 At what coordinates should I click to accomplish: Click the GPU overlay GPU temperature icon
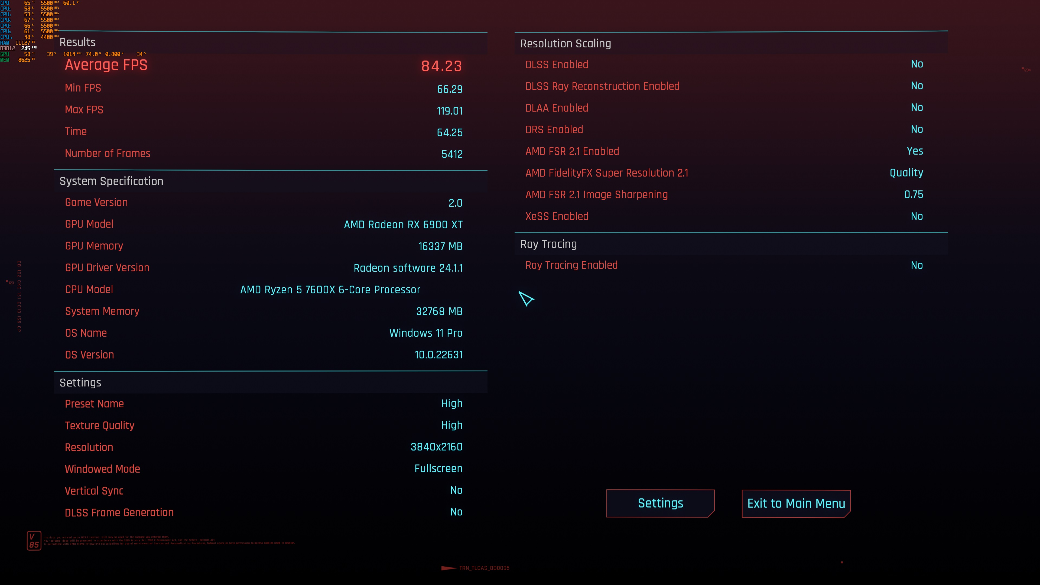[32, 53]
